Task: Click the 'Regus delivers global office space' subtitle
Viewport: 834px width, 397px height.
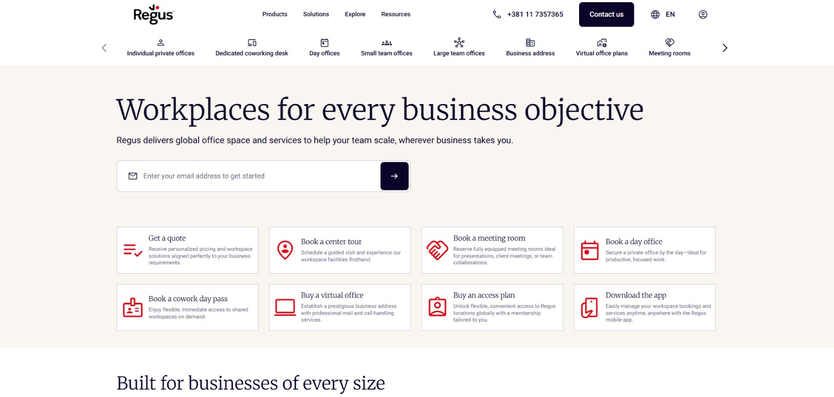Action: tap(315, 140)
